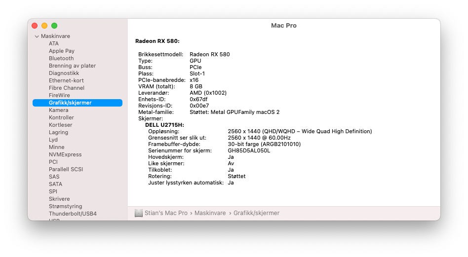Select the highlighted Grafikk/skjermer row

click(x=78, y=103)
